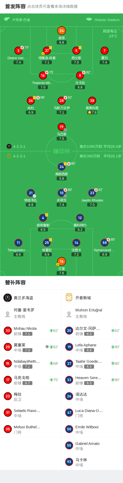Tap goalkeeper 贝里 number 16 icon
123x483 pixels.
pyautogui.click(x=61, y=261)
